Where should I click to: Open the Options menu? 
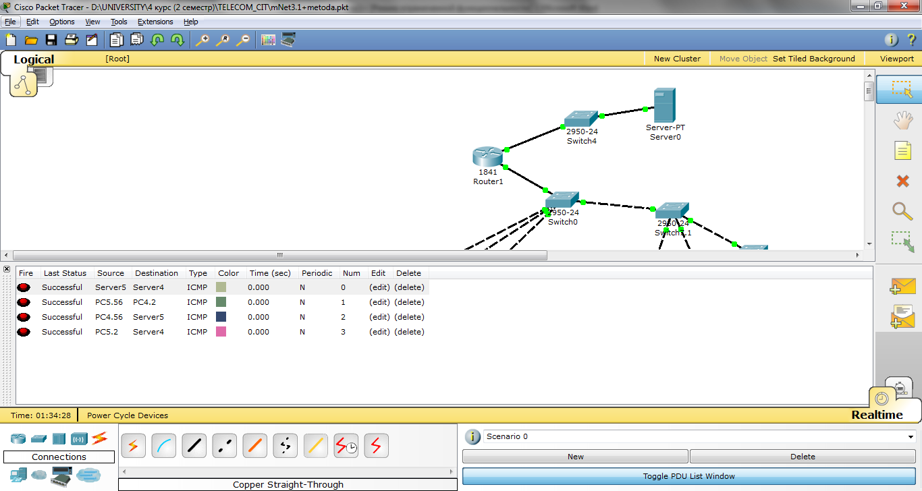tap(62, 22)
